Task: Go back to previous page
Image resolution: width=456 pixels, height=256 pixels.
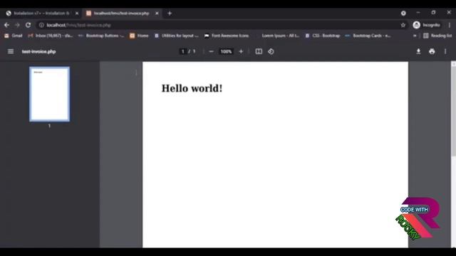Action: coord(6,25)
